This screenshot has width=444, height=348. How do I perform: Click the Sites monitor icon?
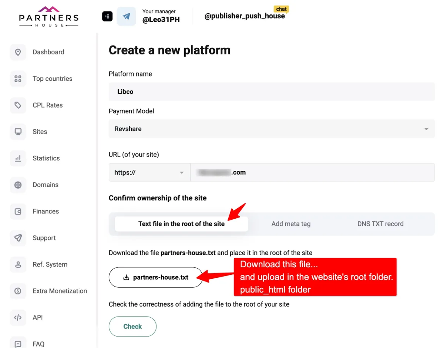click(x=18, y=132)
